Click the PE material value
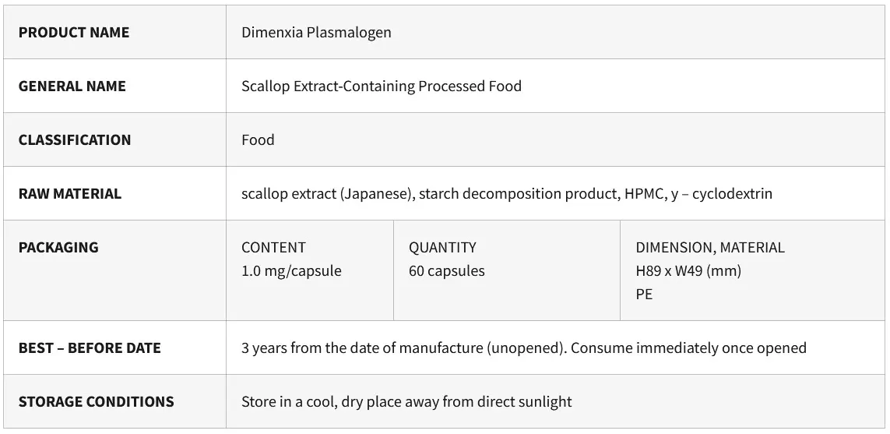The width and height of the screenshot is (890, 434). point(644,294)
